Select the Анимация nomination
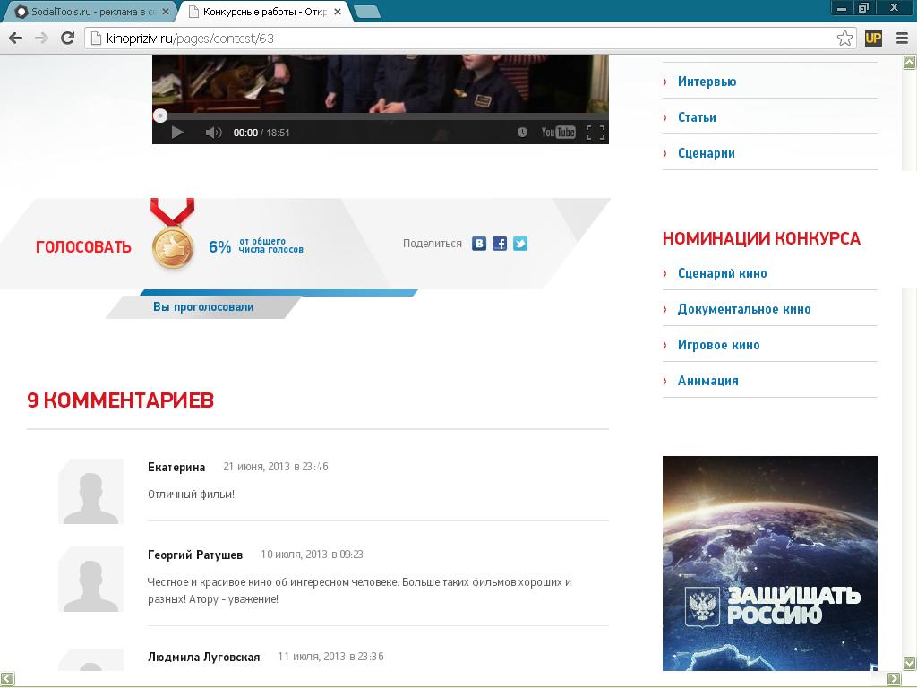 [707, 381]
